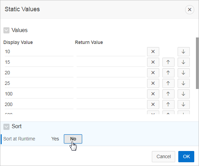This screenshot has height=166, width=199.
Task: Click the return value field for row 10
Action: pyautogui.click(x=111, y=51)
